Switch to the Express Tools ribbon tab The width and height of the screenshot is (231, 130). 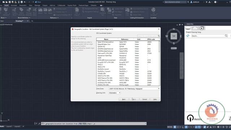tap(72, 5)
